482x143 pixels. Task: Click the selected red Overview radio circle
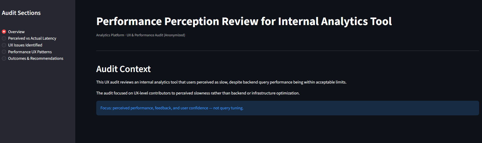click(x=4, y=32)
